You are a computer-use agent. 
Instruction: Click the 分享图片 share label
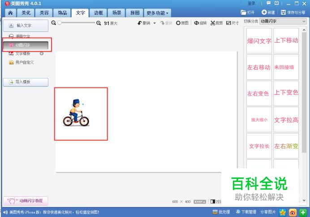[x=268, y=212]
